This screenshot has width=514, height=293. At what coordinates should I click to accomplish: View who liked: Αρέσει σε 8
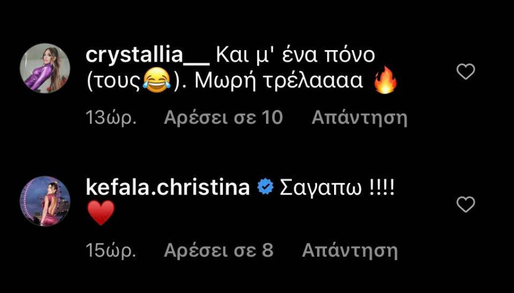[219, 251]
